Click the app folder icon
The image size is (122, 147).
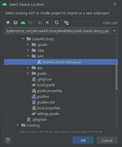[34, 68]
